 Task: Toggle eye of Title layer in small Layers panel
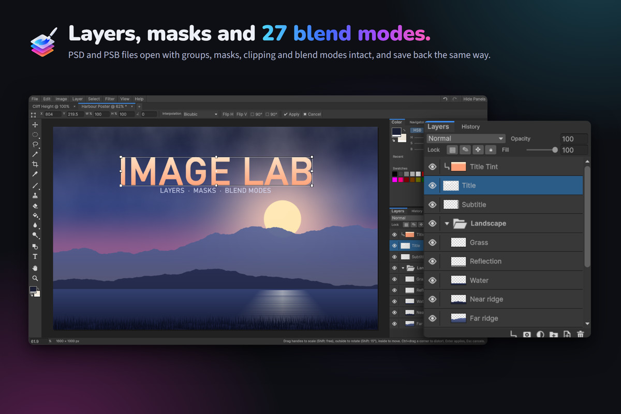pos(394,246)
